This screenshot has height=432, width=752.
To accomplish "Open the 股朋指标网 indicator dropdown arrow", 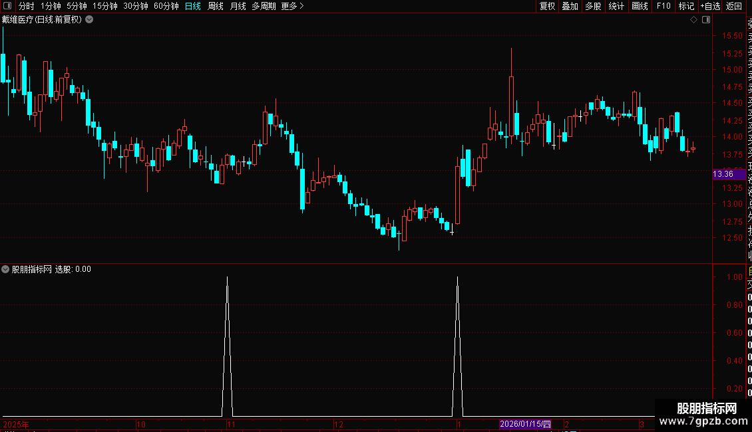I will pos(5,269).
